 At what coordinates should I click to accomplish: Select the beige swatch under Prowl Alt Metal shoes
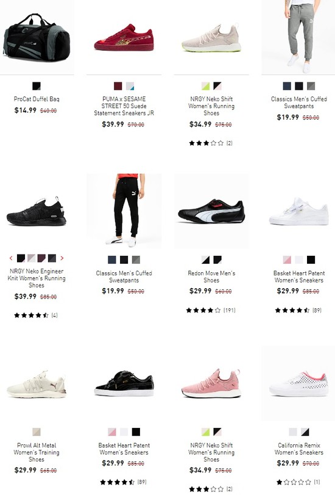tap(37, 432)
